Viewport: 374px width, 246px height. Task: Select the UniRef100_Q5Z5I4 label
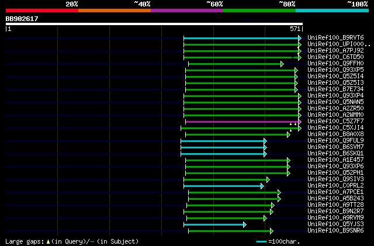click(335, 77)
